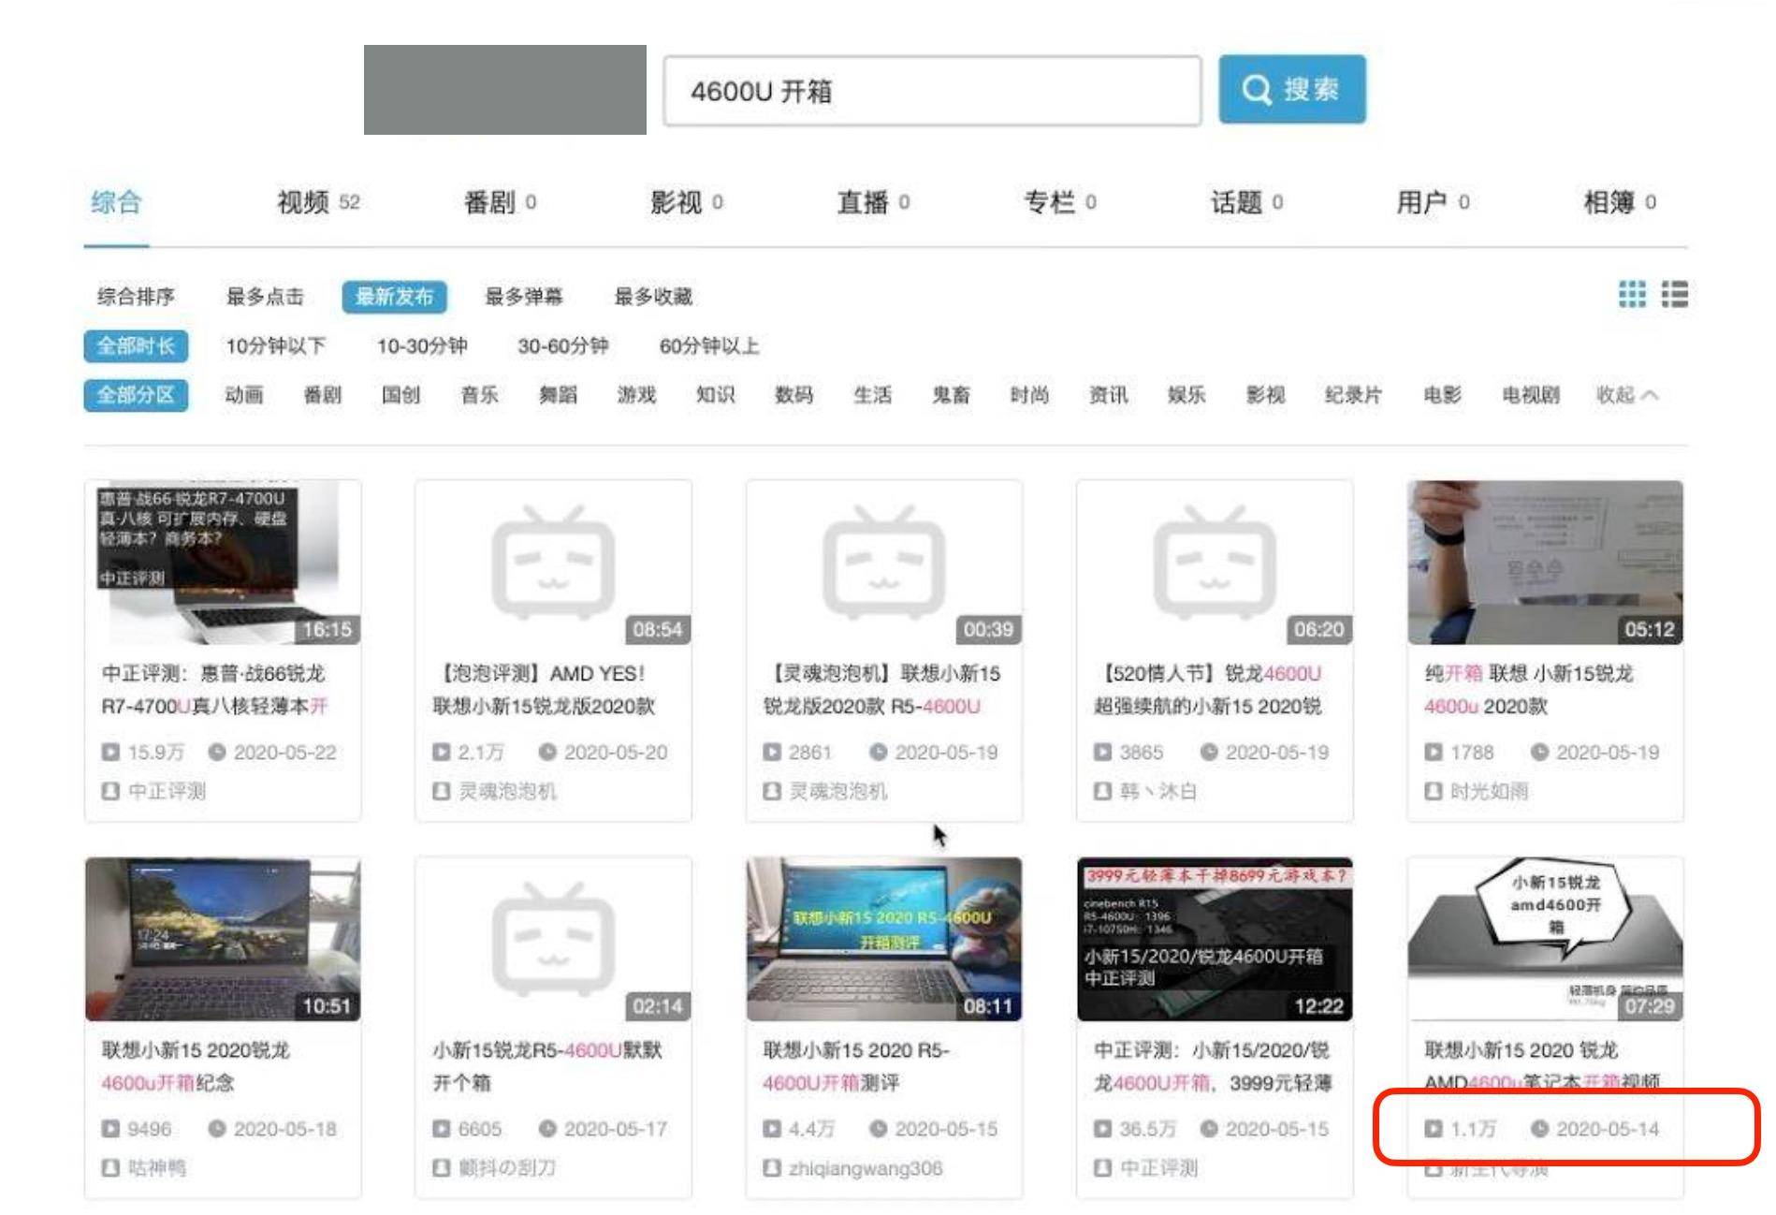Screen dimensions: 1776x1215
Task: Select the 数码 category filter
Action: [x=794, y=395]
